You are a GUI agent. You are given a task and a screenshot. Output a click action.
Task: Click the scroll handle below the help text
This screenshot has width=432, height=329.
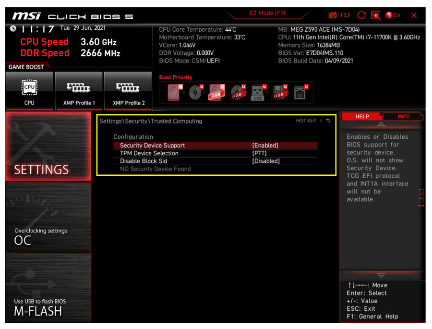pyautogui.click(x=381, y=275)
